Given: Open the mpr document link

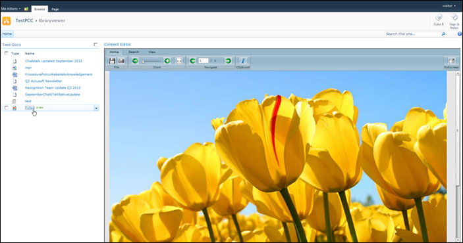Looking at the screenshot, I should tap(28, 68).
